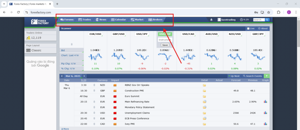
Task: Select the USD/JPY instrument box
Action: point(142,34)
